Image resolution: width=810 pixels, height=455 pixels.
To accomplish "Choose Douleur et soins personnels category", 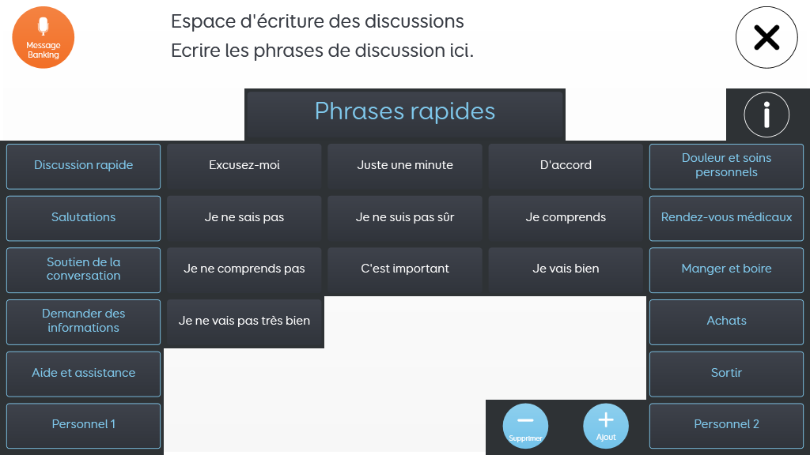I will [x=726, y=166].
